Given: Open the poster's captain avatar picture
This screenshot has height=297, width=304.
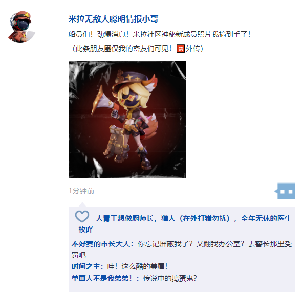Looking at the screenshot, I should tap(21, 27).
